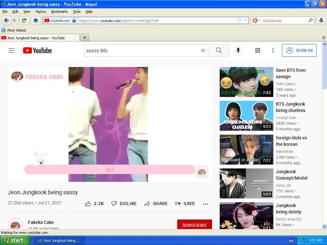Click the list all tabs icon
This screenshot has height=245, width=327.
(324, 38)
